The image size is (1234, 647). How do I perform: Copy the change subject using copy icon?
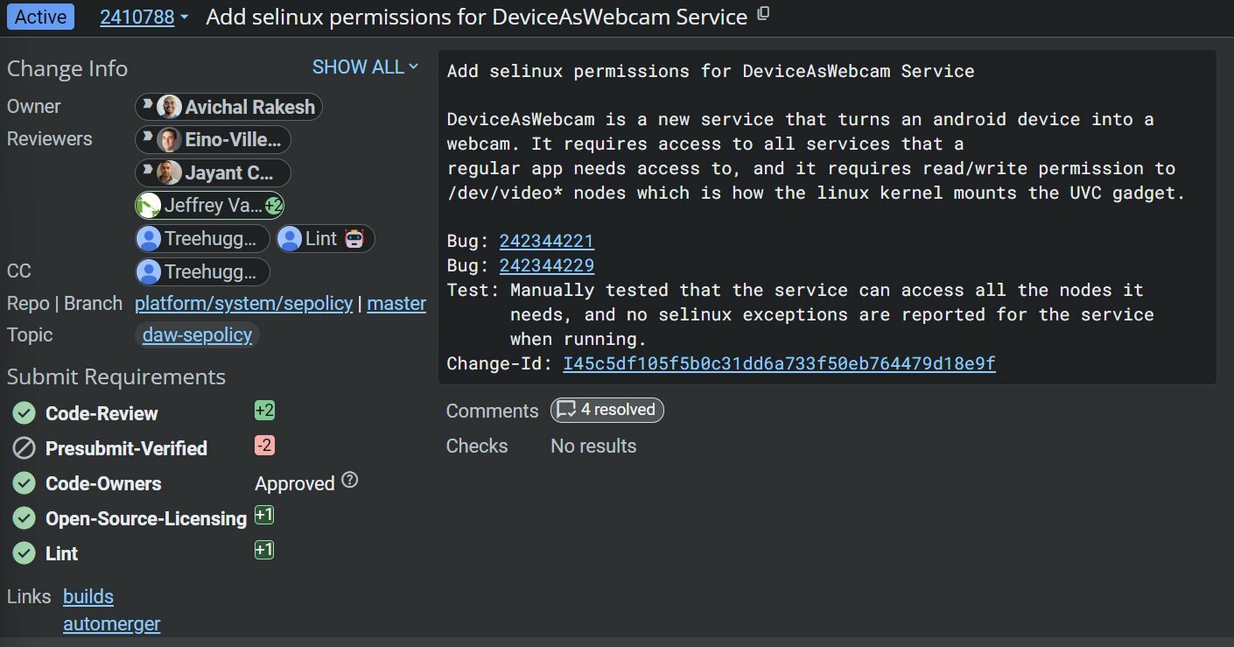point(763,14)
